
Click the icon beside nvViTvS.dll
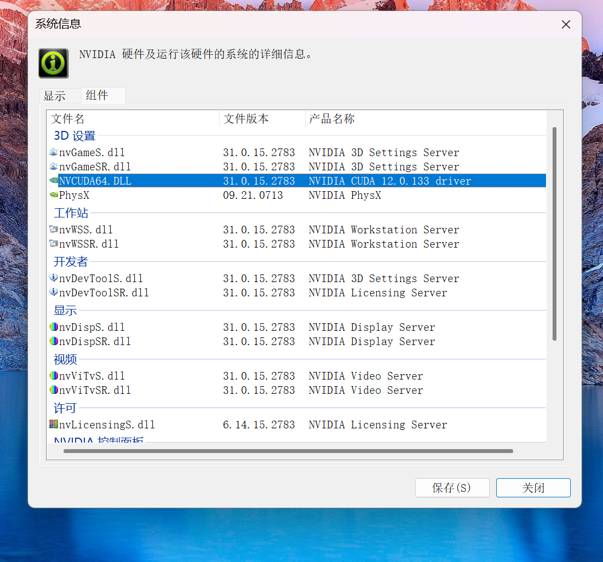point(54,375)
